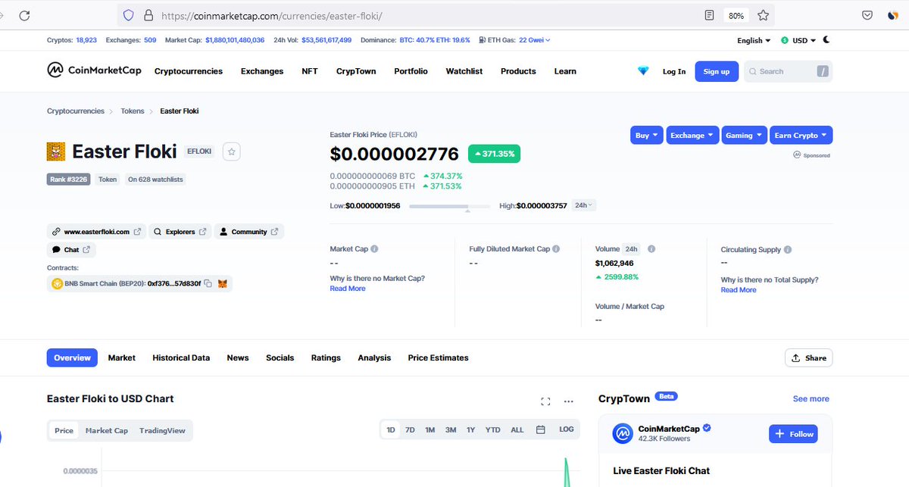The height and width of the screenshot is (487, 909).
Task: Set chart range to 7D
Action: [410, 429]
